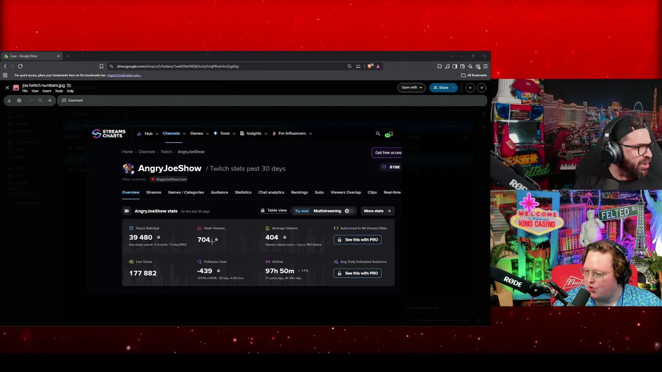662x372 pixels.
Task: Move joe twitch numbers.jpg to folder
Action: (x=69, y=85)
